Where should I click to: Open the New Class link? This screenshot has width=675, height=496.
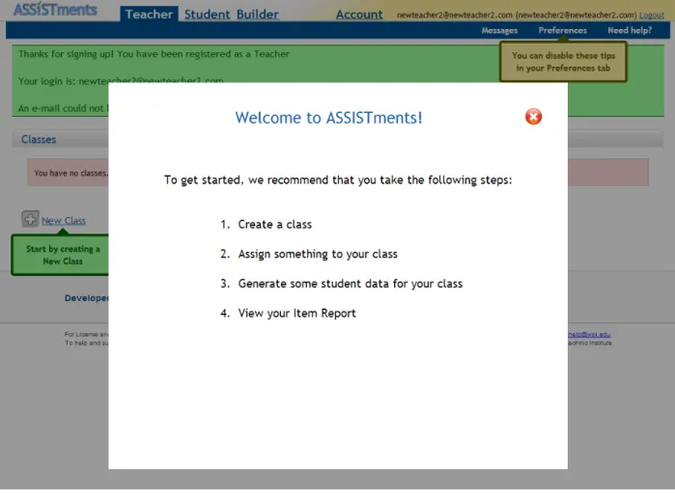(x=64, y=221)
